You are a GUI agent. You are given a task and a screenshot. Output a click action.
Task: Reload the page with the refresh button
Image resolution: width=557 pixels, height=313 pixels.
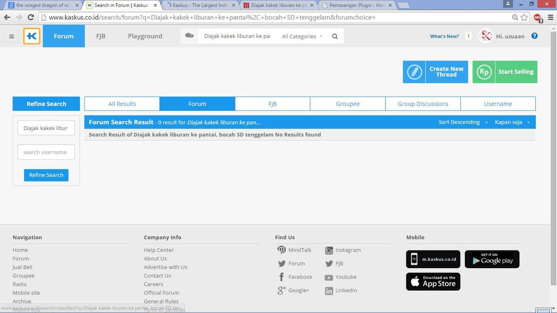click(30, 17)
